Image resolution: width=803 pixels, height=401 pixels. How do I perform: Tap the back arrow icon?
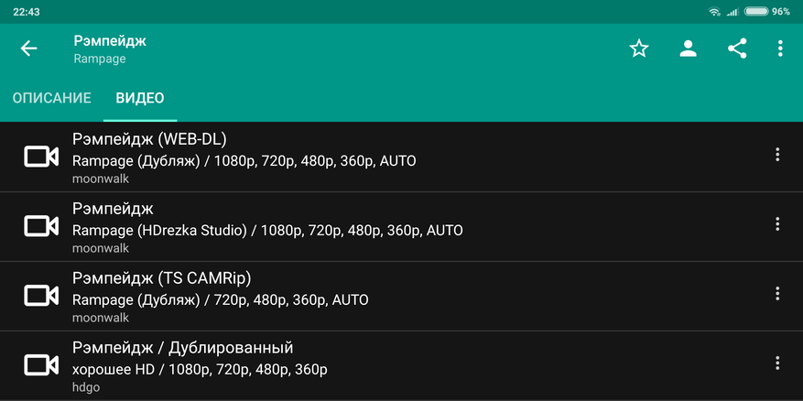coord(28,49)
